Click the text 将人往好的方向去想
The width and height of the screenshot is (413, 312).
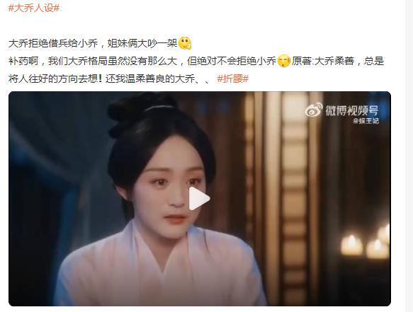point(53,79)
